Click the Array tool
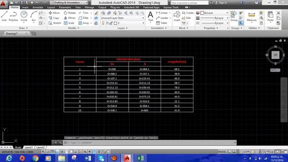Viewport: 288px width, 162px height. [84, 23]
